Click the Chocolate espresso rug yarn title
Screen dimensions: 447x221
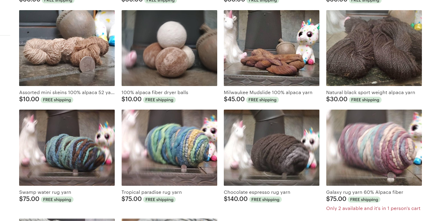[257, 192]
